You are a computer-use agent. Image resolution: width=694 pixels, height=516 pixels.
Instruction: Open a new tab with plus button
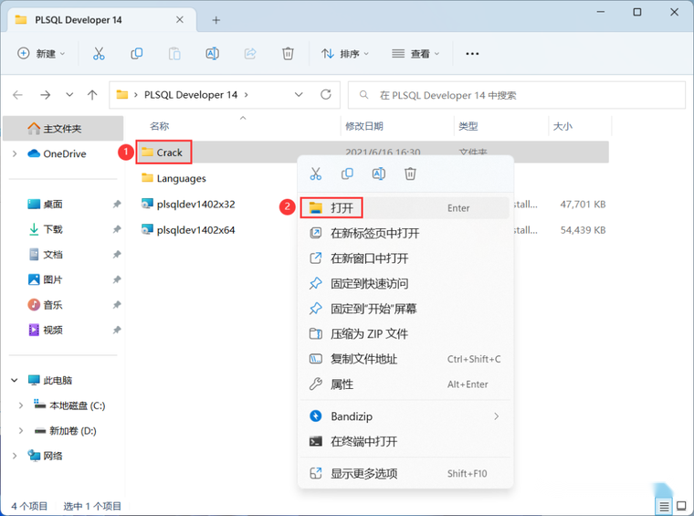216,20
